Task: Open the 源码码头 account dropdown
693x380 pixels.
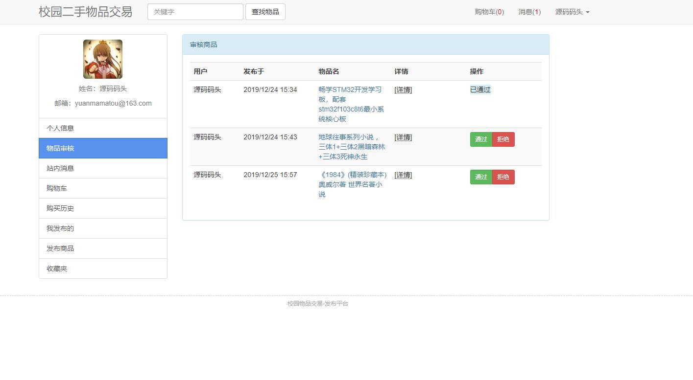Action: click(x=572, y=12)
